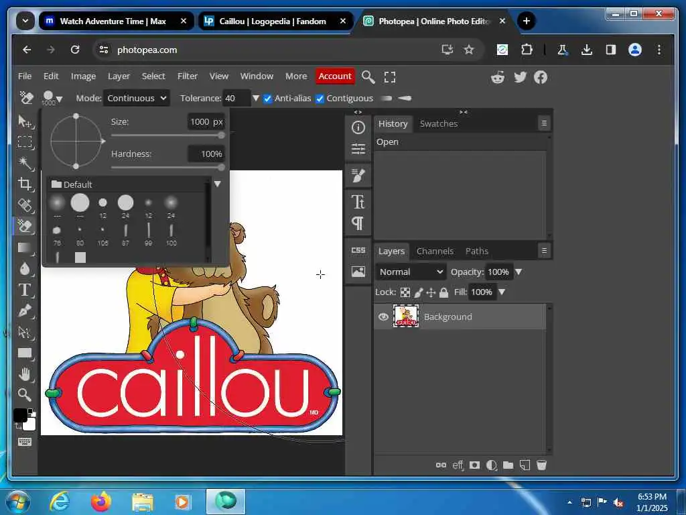Select the Path Select tool
Viewport: 686px width, 515px height.
point(25,332)
